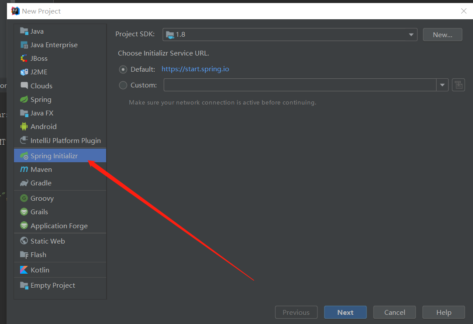The width and height of the screenshot is (473, 324).
Task: Click the Java project type folder icon
Action: [x=24, y=31]
